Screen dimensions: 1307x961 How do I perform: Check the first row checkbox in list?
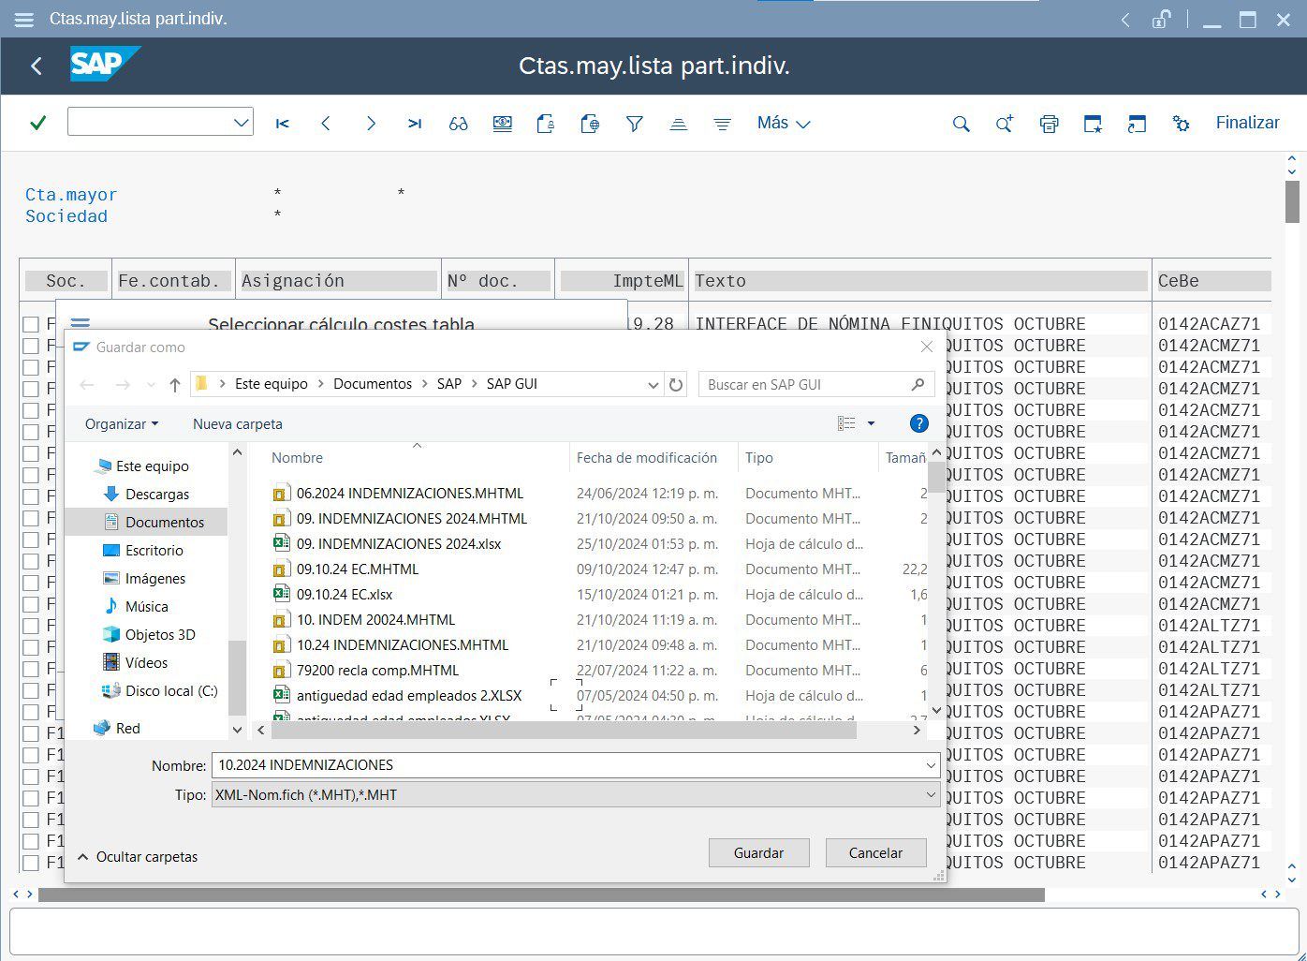pos(31,324)
